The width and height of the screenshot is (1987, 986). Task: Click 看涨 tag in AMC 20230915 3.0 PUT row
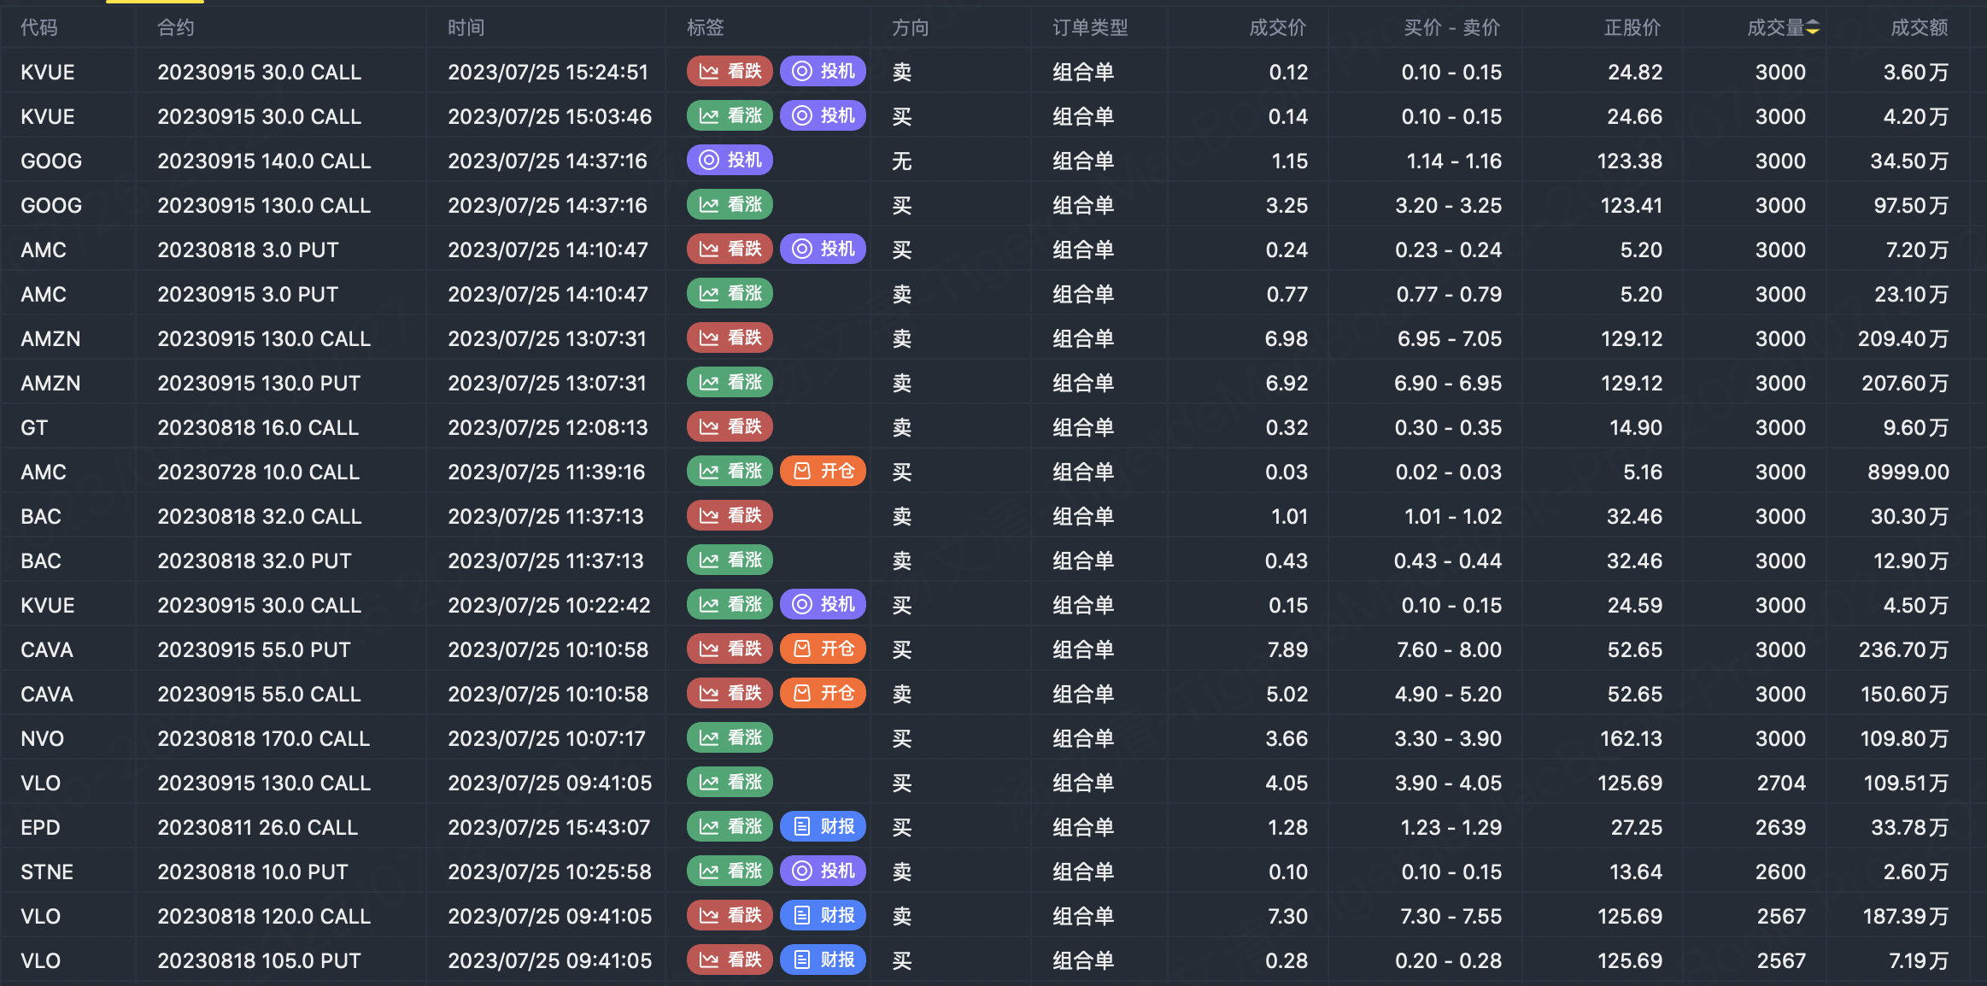(730, 293)
